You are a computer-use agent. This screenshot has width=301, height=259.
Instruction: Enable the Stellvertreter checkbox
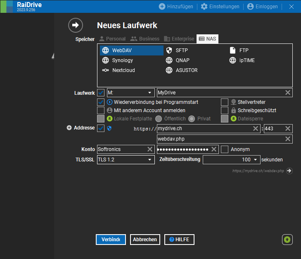pos(224,102)
